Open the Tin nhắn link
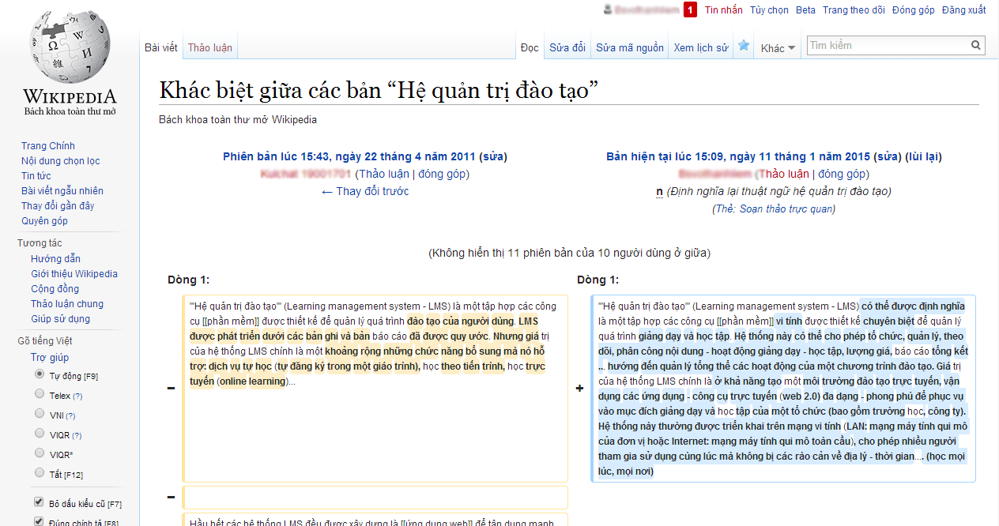This screenshot has height=526, width=999. (x=724, y=10)
